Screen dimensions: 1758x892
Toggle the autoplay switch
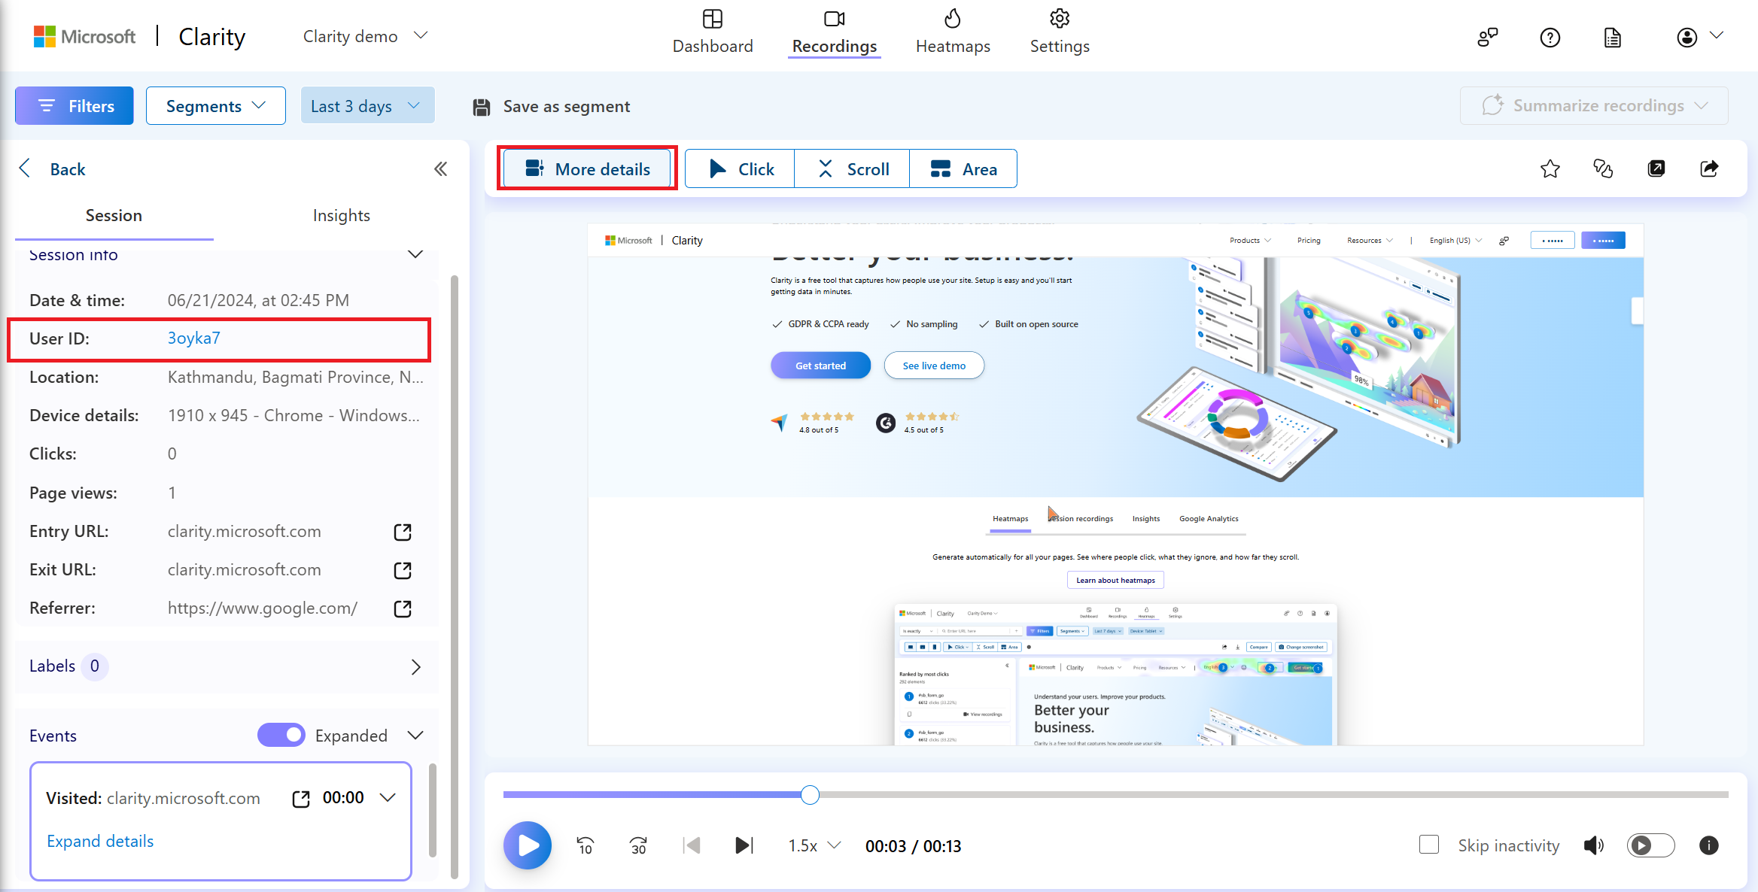(1650, 845)
